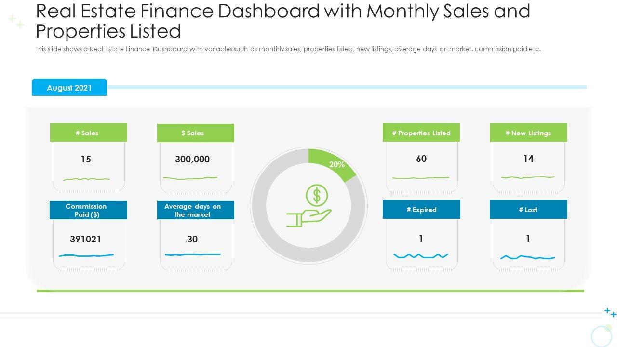
Task: Select the # New Listings header
Action: coord(528,133)
